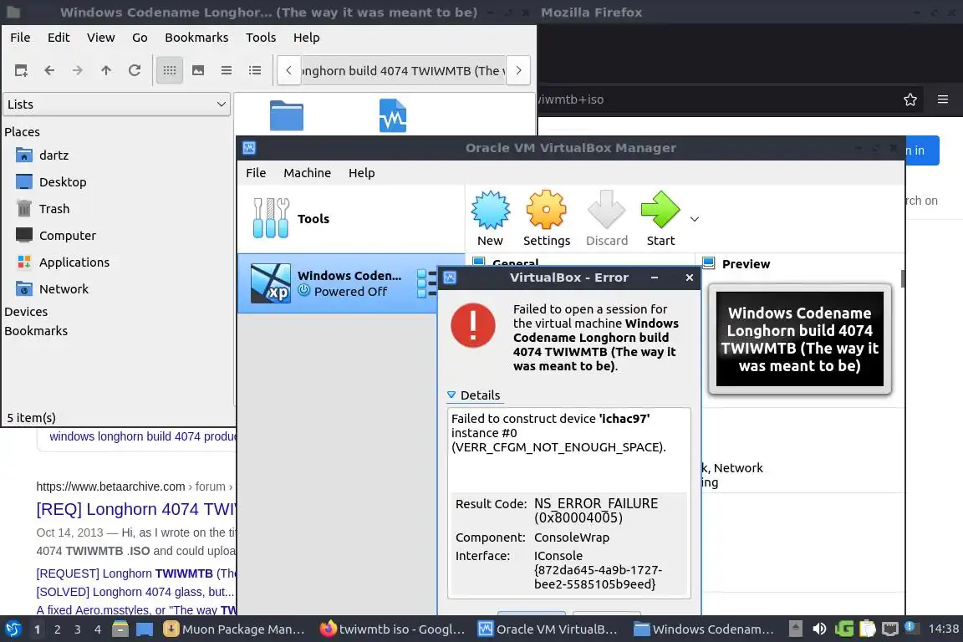Screen dimensions: 963x642
Task: Collapse the Details section in error dialog
Action: tap(474, 395)
